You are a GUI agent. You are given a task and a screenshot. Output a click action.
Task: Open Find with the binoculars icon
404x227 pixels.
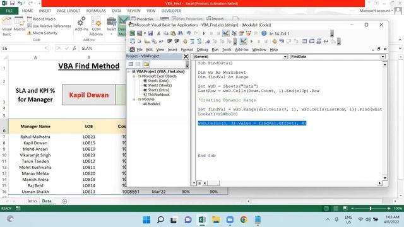tap(180, 33)
